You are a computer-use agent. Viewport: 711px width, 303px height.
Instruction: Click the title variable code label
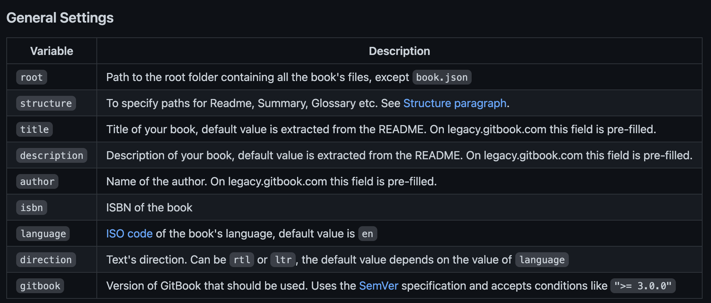click(34, 129)
